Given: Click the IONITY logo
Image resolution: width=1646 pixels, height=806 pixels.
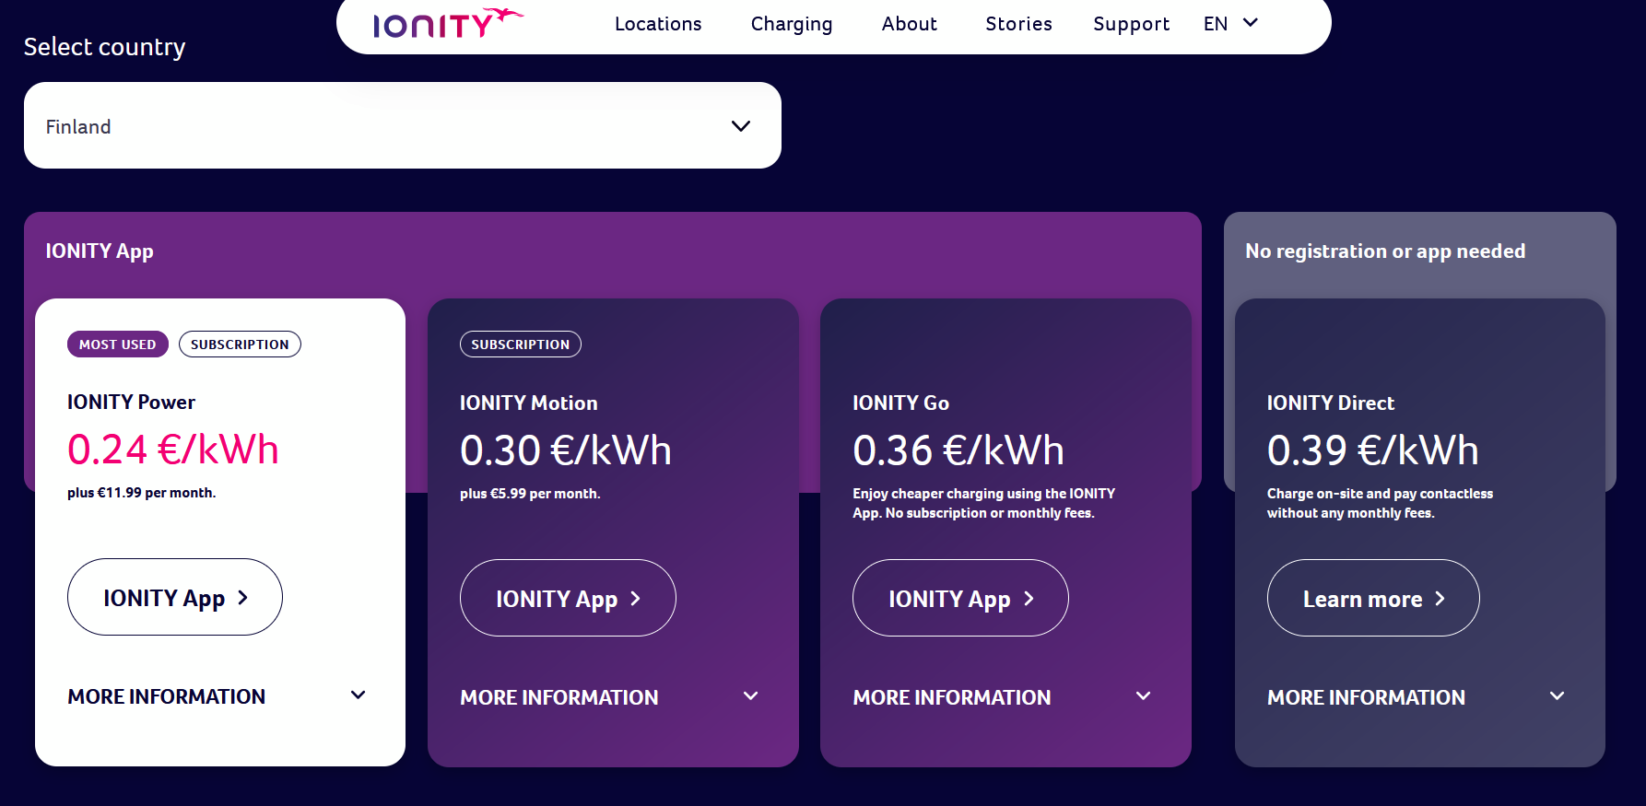Looking at the screenshot, I should [x=447, y=23].
